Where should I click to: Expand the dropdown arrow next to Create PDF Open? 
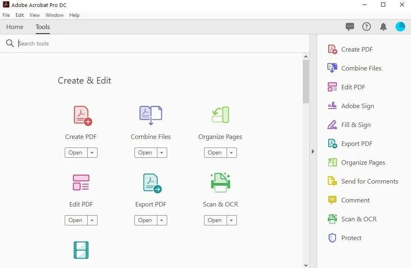[x=92, y=152]
